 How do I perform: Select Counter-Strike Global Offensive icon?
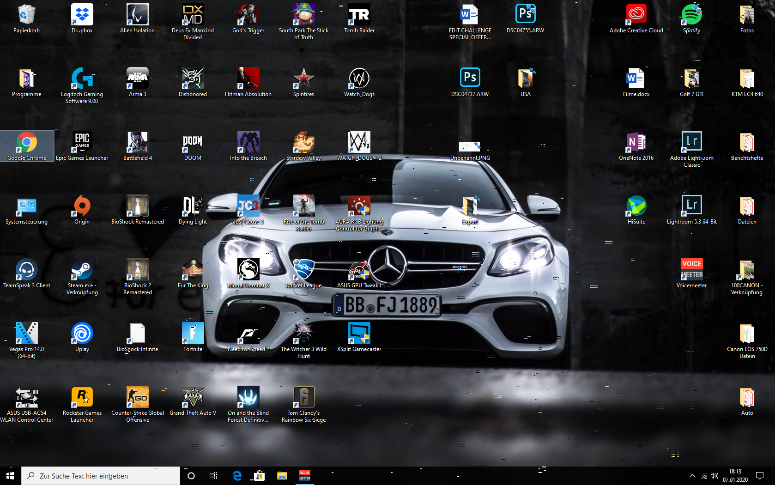138,397
